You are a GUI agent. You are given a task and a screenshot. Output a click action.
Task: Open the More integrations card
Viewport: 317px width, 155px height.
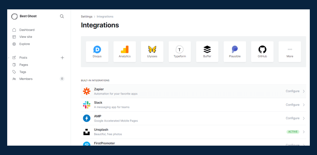coord(290,52)
